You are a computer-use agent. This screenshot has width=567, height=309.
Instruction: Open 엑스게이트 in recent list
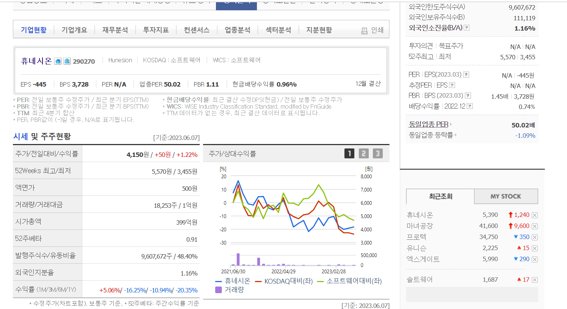(423, 259)
